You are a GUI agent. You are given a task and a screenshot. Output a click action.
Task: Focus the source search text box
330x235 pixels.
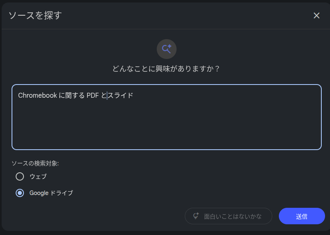166,124
